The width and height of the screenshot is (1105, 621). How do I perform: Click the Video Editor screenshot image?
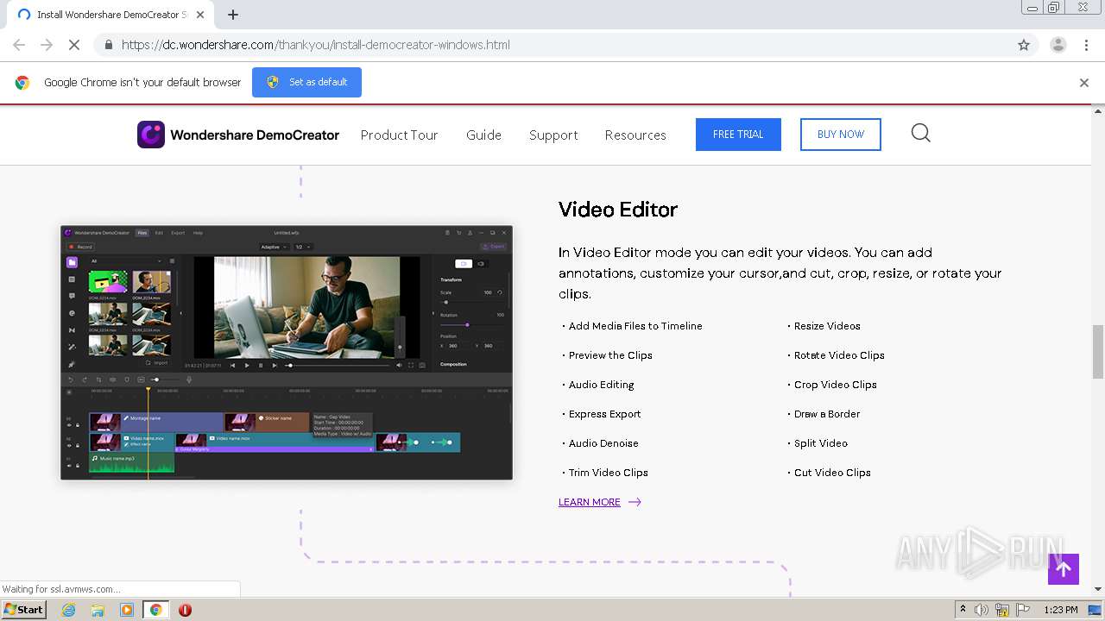(x=287, y=353)
